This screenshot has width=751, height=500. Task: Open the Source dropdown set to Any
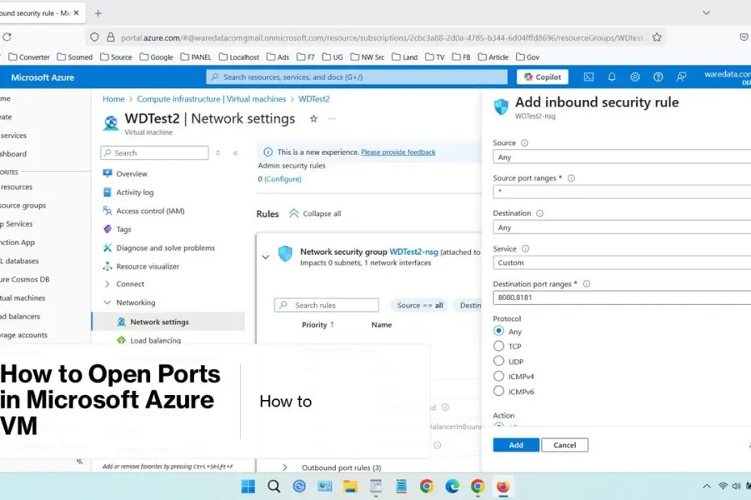[622, 157]
